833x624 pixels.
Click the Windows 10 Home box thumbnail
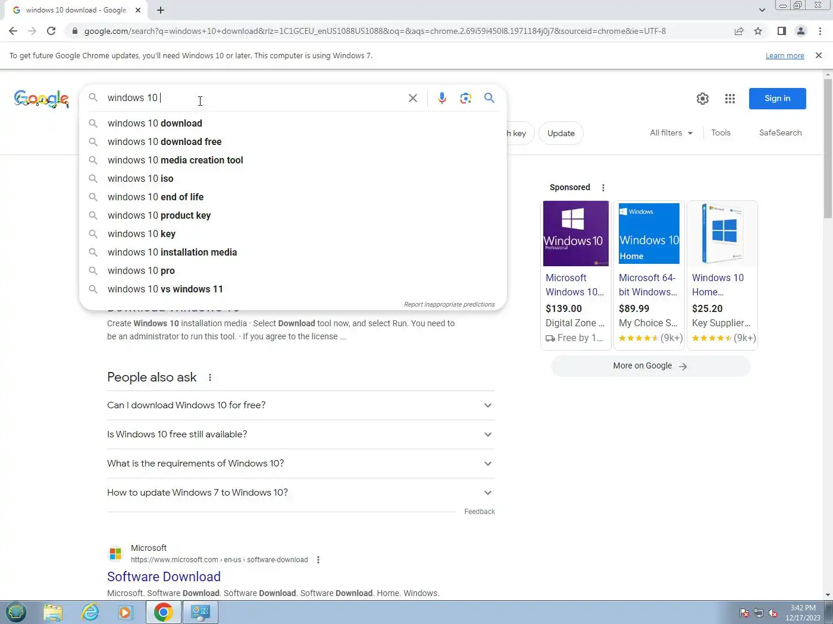[x=722, y=234]
